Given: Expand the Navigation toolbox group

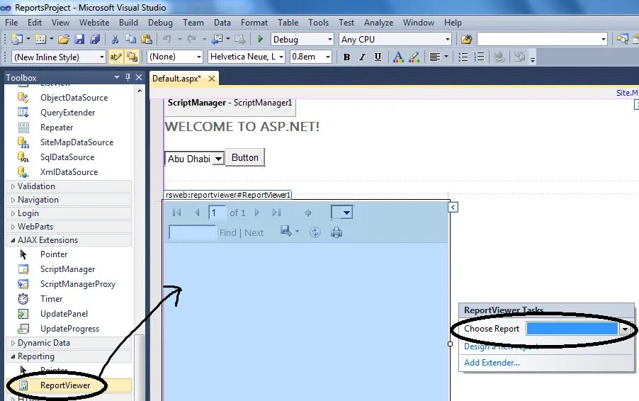Looking at the screenshot, I should [x=13, y=200].
